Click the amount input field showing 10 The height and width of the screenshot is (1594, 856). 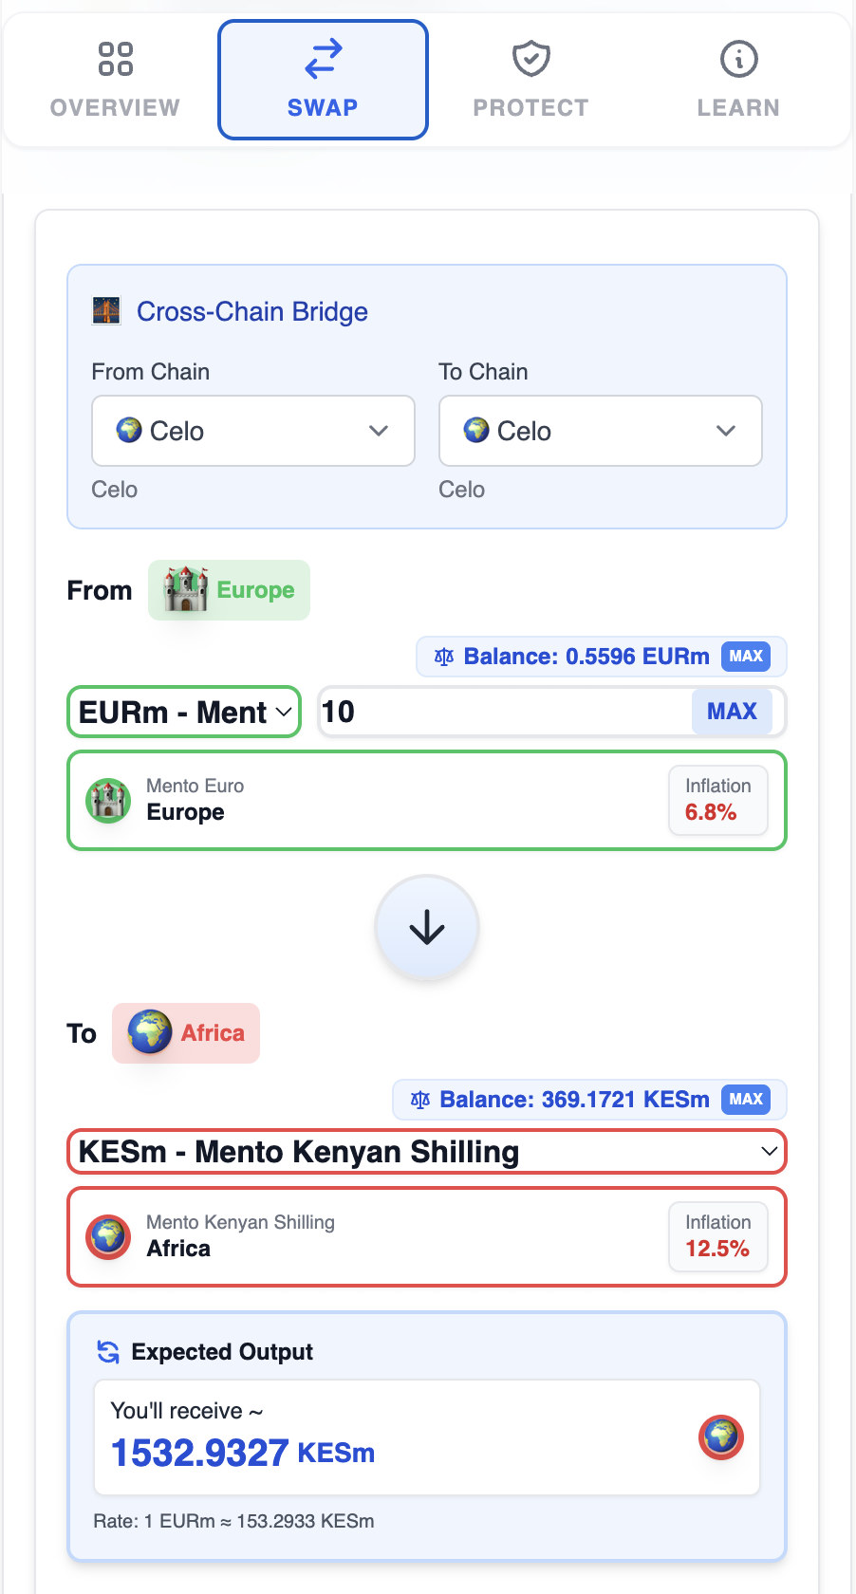point(503,712)
